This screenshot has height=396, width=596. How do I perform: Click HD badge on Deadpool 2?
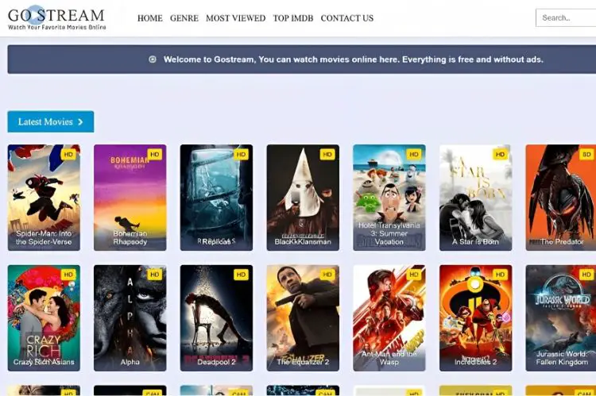241,275
